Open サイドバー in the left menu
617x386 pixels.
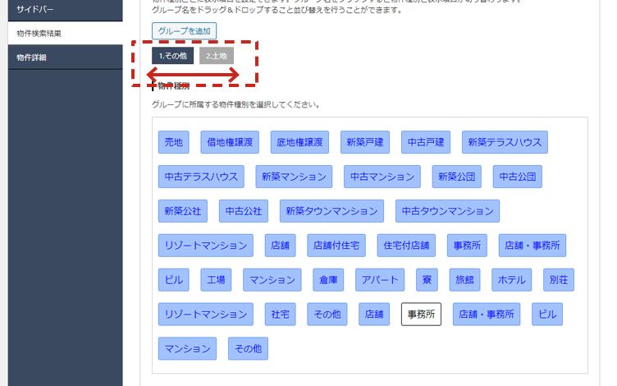click(x=62, y=9)
